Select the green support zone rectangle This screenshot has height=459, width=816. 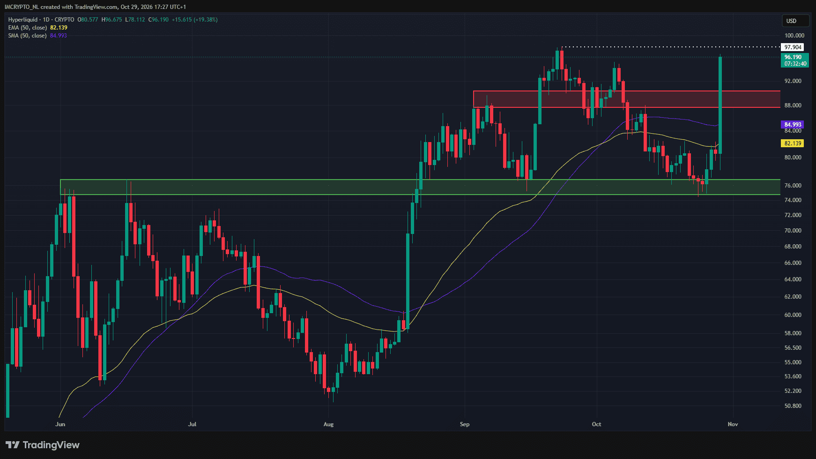click(x=420, y=187)
